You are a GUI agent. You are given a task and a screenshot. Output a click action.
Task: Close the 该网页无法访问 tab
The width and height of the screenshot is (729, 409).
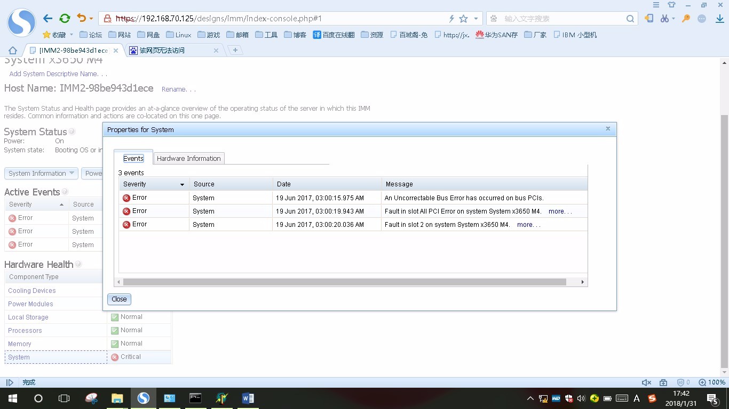(x=216, y=51)
